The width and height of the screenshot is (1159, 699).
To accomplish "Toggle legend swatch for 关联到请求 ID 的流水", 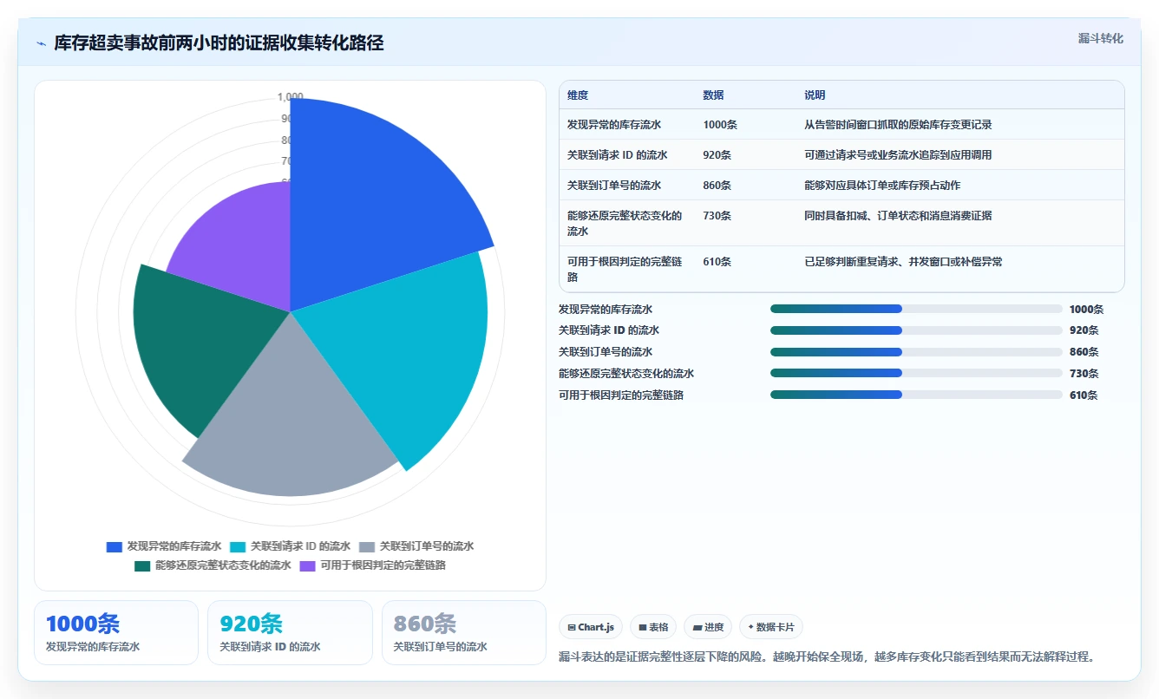I will [238, 547].
